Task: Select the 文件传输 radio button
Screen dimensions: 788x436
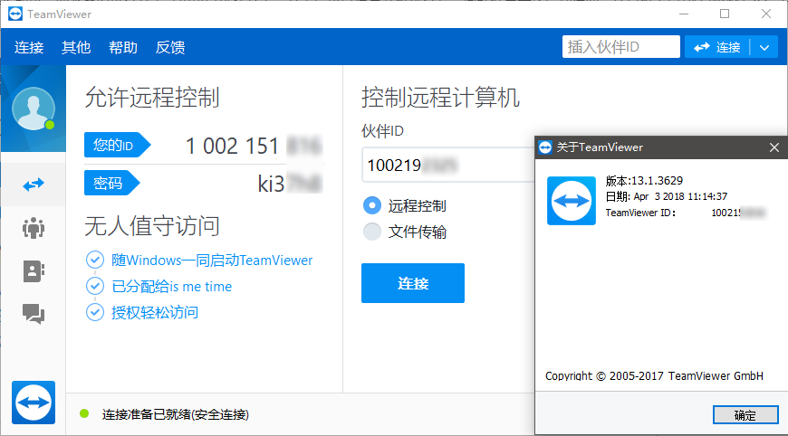Action: 372,232
